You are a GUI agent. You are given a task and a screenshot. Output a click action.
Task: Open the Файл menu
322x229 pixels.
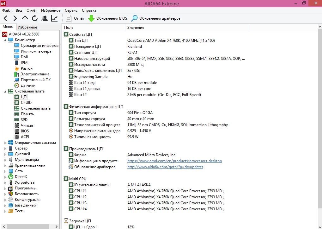point(7,10)
